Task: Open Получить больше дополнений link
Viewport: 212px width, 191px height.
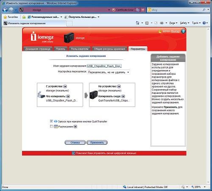Action: point(82,17)
